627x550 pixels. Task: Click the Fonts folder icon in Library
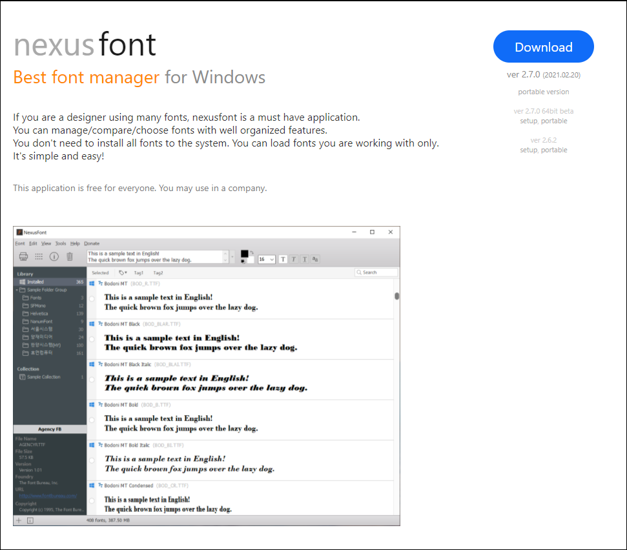pos(26,298)
